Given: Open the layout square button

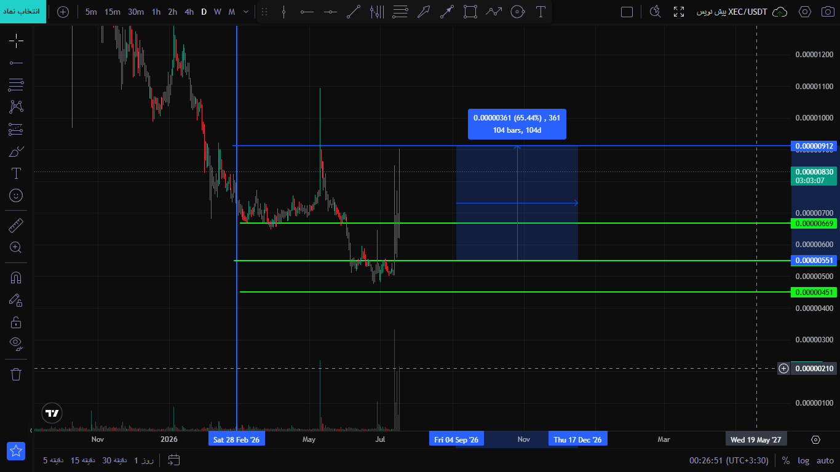Looking at the screenshot, I should 627,12.
